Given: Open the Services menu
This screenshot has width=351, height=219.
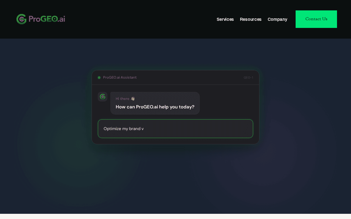Looking at the screenshot, I should pyautogui.click(x=225, y=19).
